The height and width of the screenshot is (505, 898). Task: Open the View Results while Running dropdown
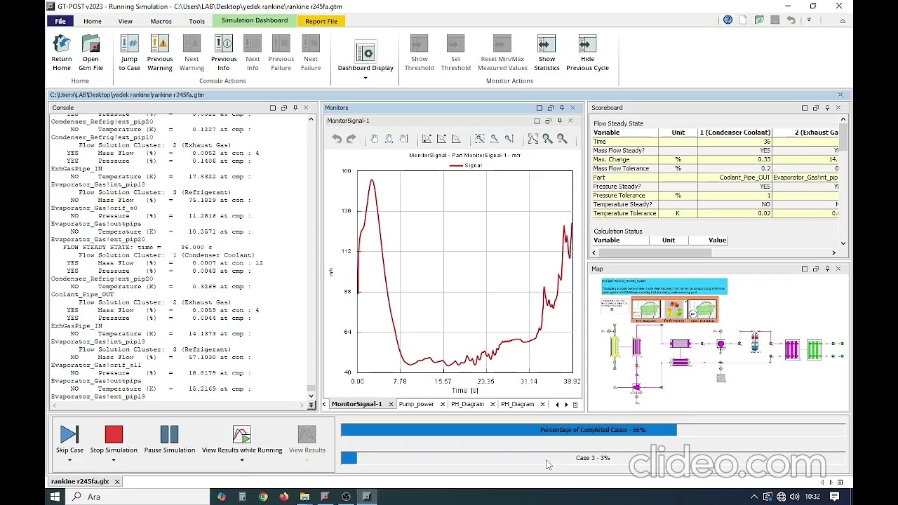[x=242, y=460]
